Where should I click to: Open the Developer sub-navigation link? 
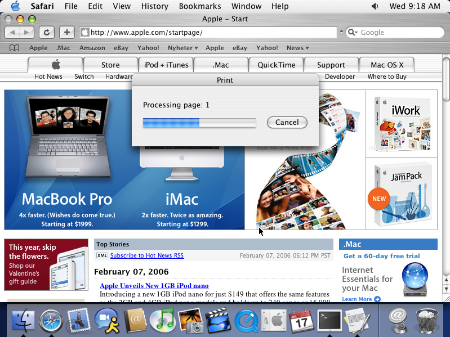tap(340, 77)
